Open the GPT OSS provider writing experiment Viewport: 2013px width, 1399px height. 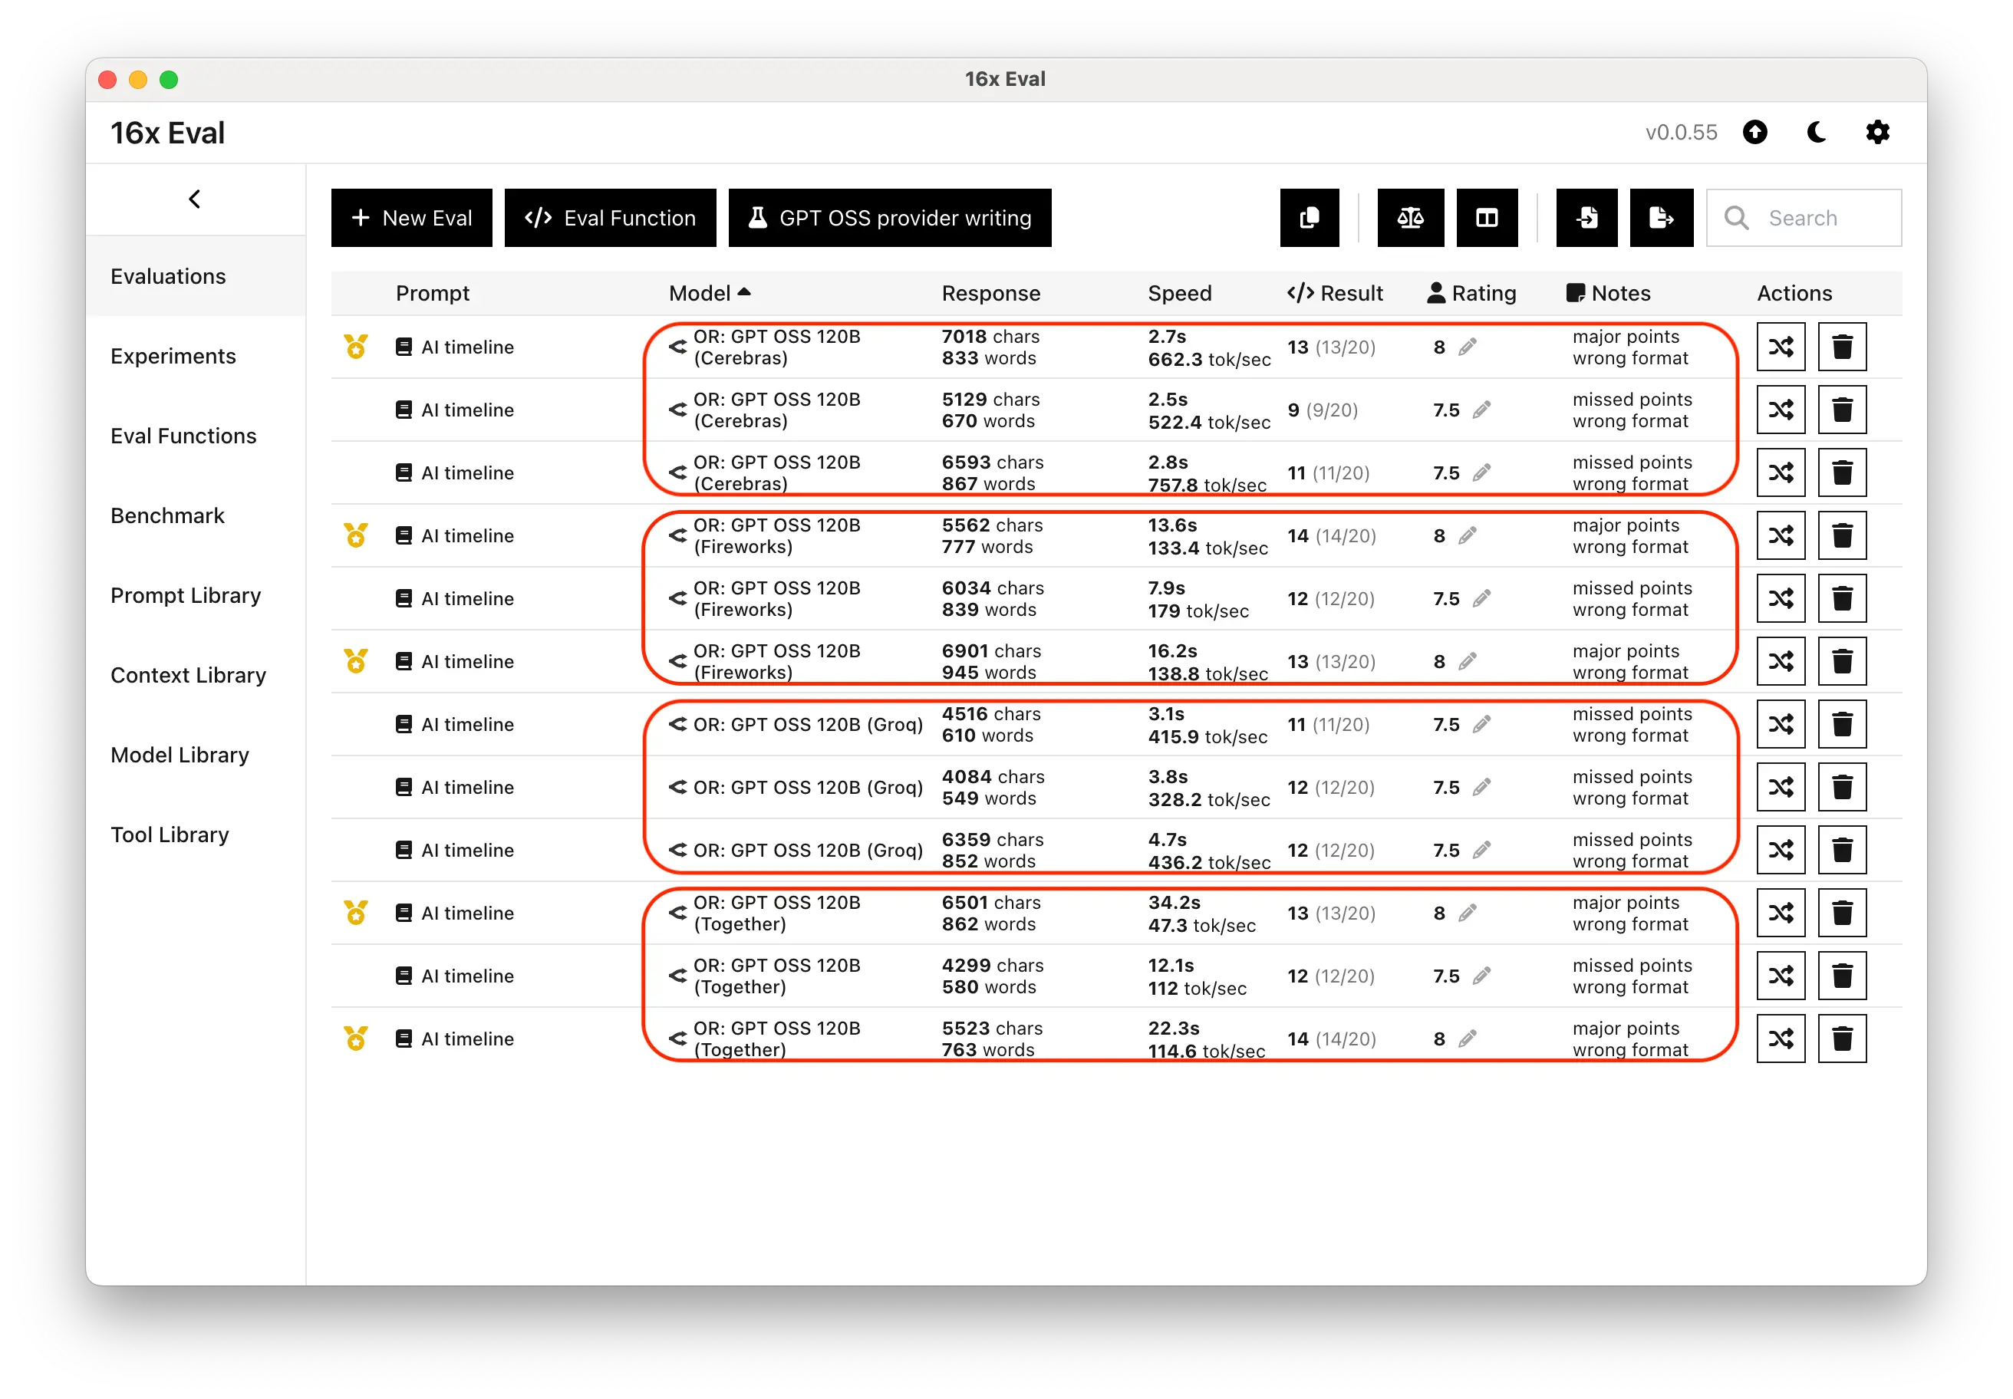click(x=890, y=217)
